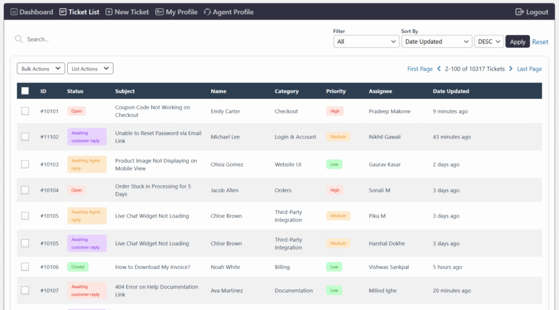Click the Reset link
559x310 pixels.
pos(540,42)
